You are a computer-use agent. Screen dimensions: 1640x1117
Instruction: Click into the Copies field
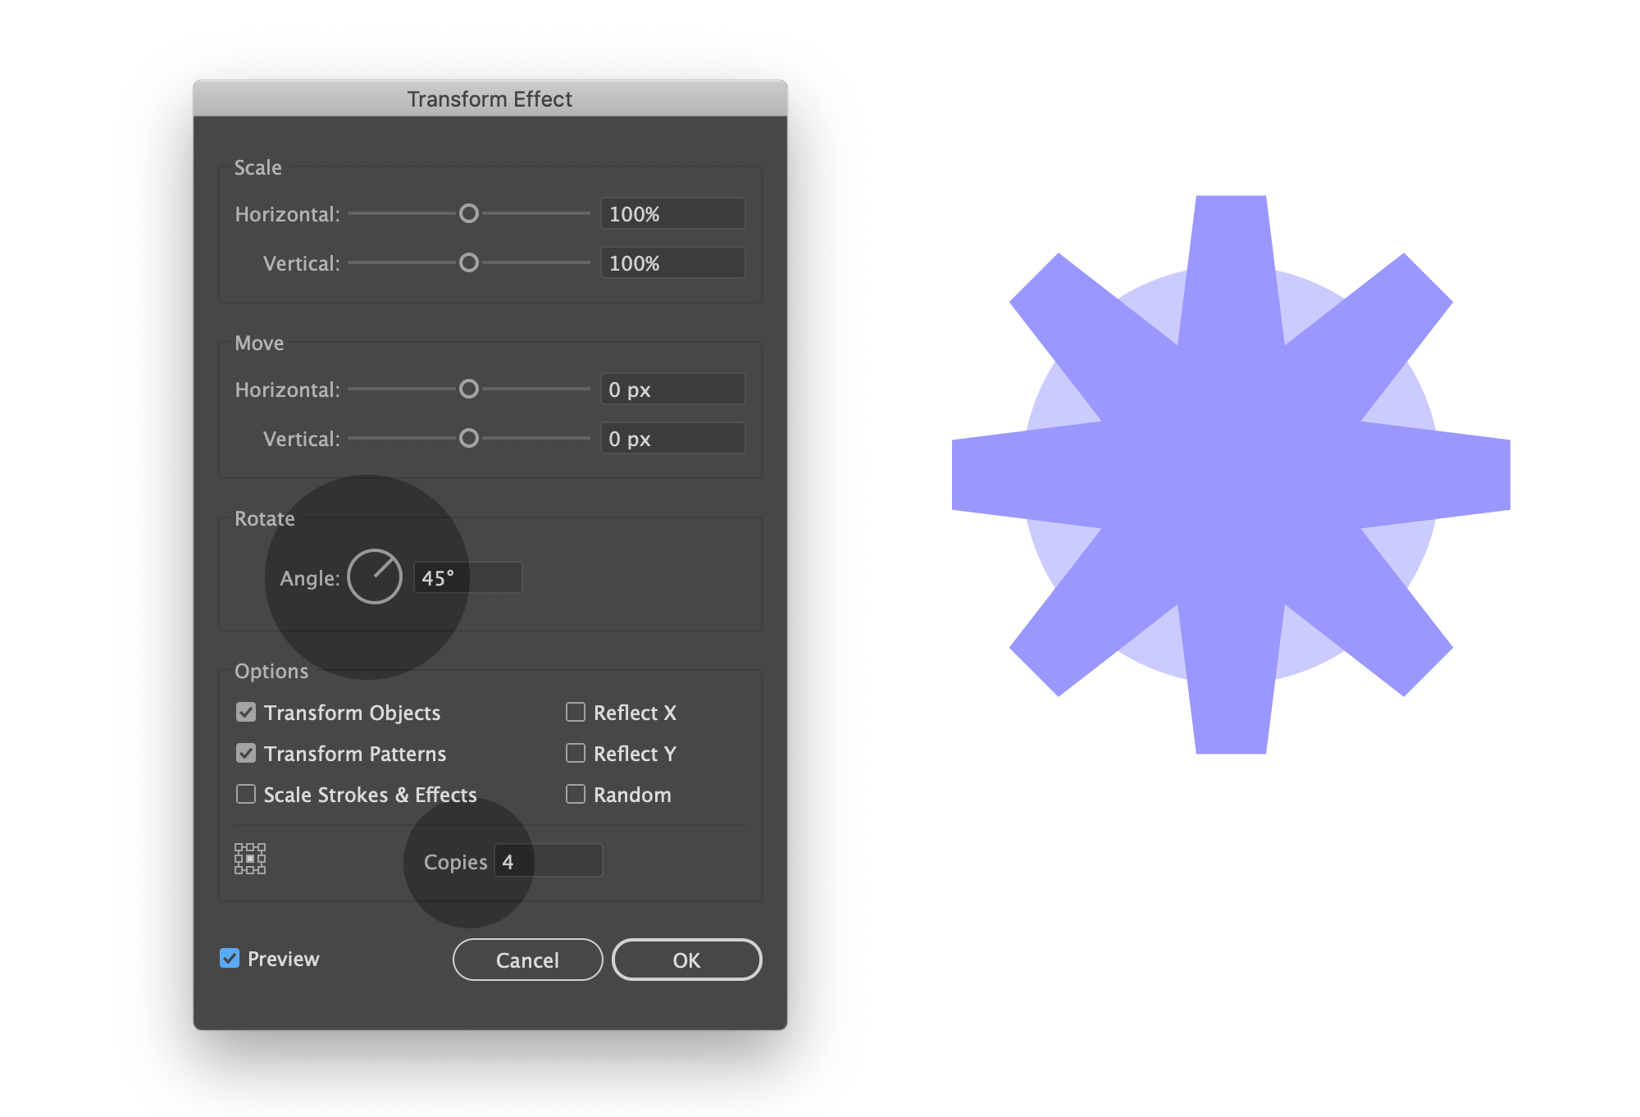tap(548, 861)
